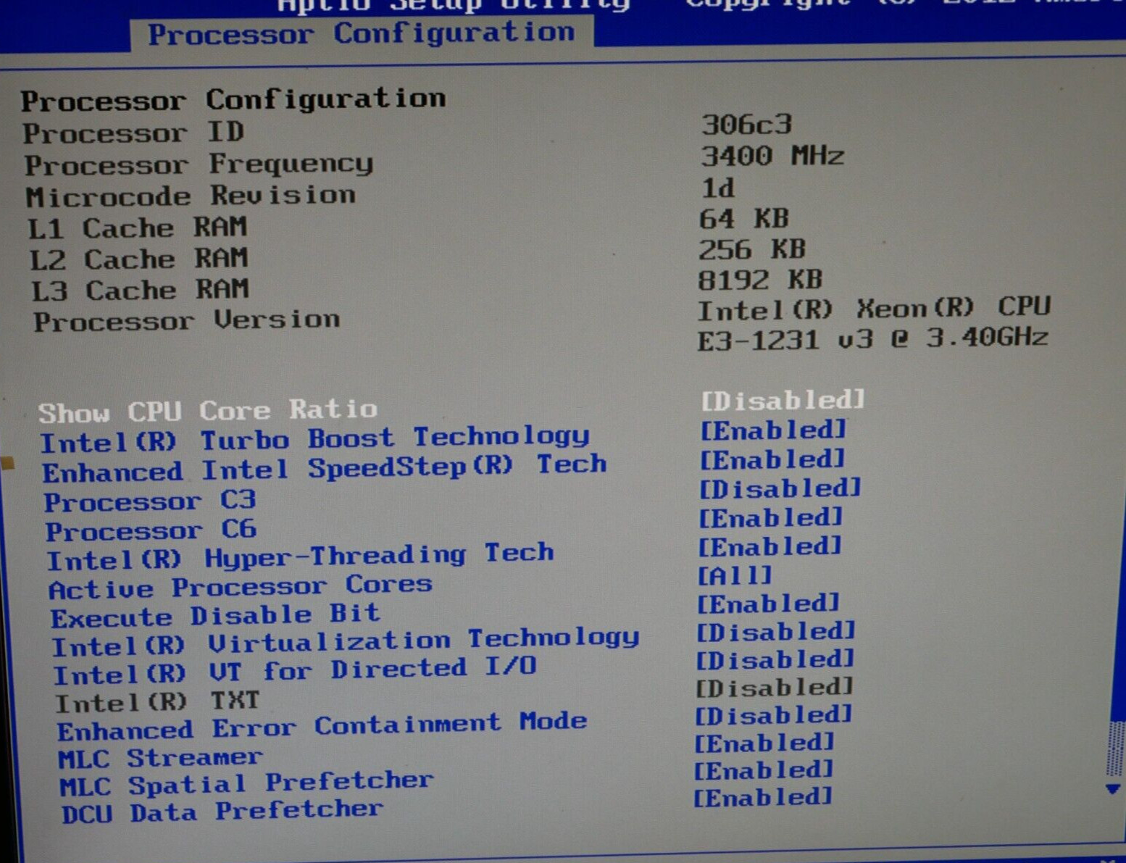Click the 64 KB cache value

(744, 218)
